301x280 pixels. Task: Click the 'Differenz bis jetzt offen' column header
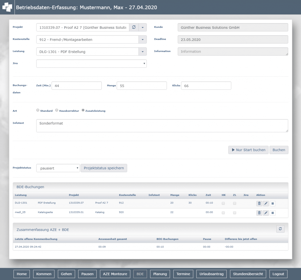pyautogui.click(x=241, y=239)
